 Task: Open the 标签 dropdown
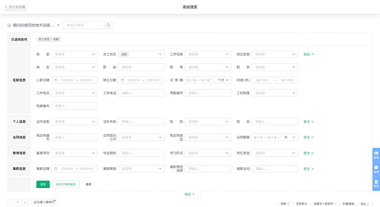(74, 54)
